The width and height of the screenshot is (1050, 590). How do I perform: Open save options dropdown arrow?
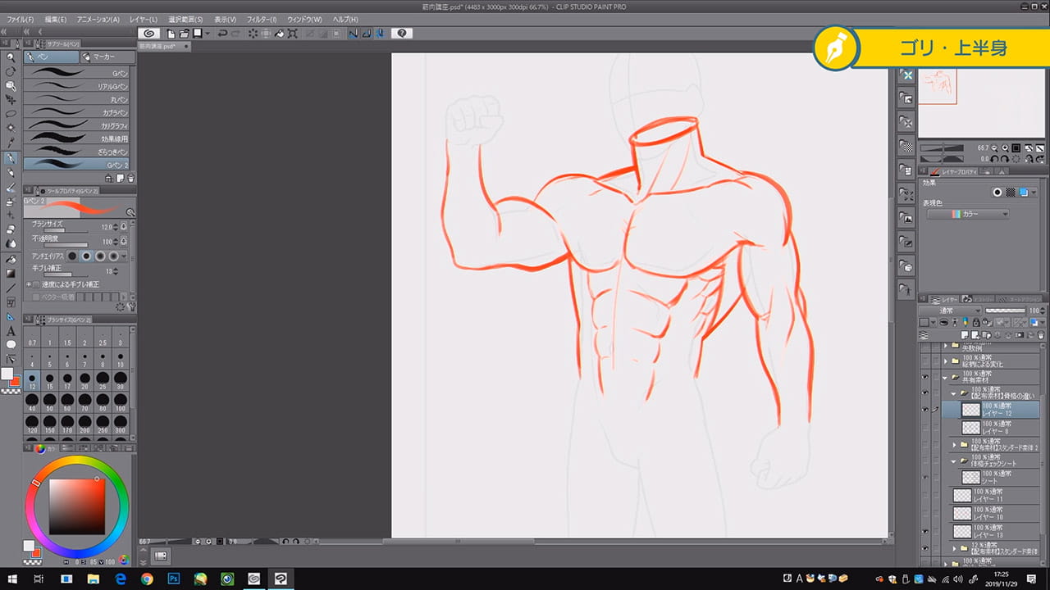coord(208,34)
